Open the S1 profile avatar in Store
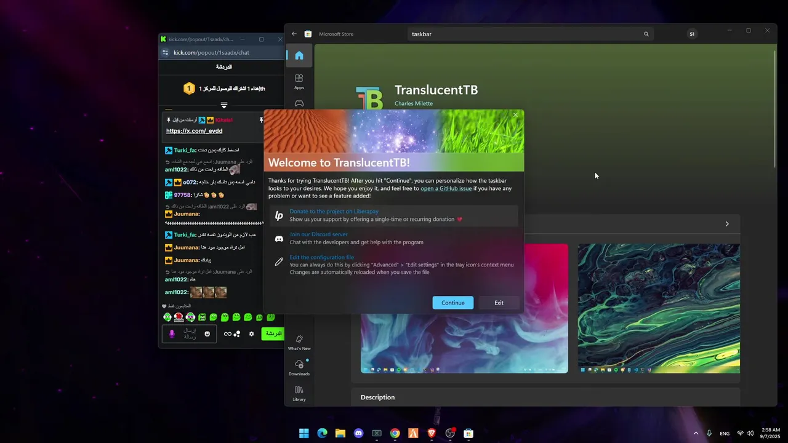Screen dimensions: 788x443 pyautogui.click(x=692, y=34)
